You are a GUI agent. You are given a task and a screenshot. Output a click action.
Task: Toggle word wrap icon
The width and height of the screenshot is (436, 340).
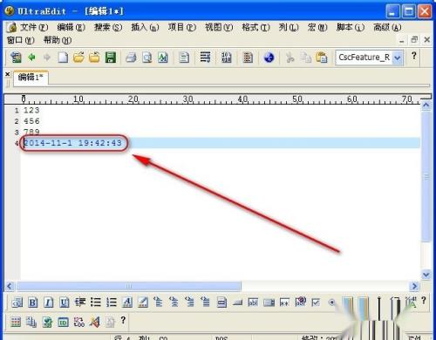[205, 57]
